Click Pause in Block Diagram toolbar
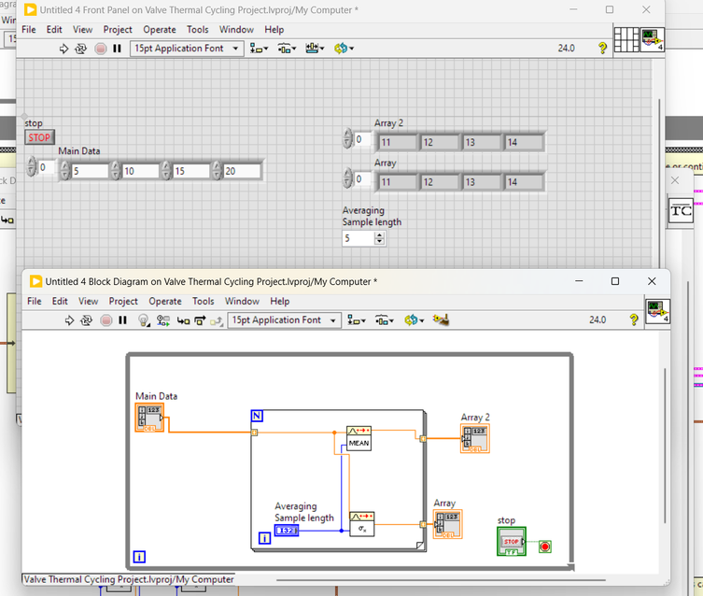Screen dimensions: 703x596 122,320
